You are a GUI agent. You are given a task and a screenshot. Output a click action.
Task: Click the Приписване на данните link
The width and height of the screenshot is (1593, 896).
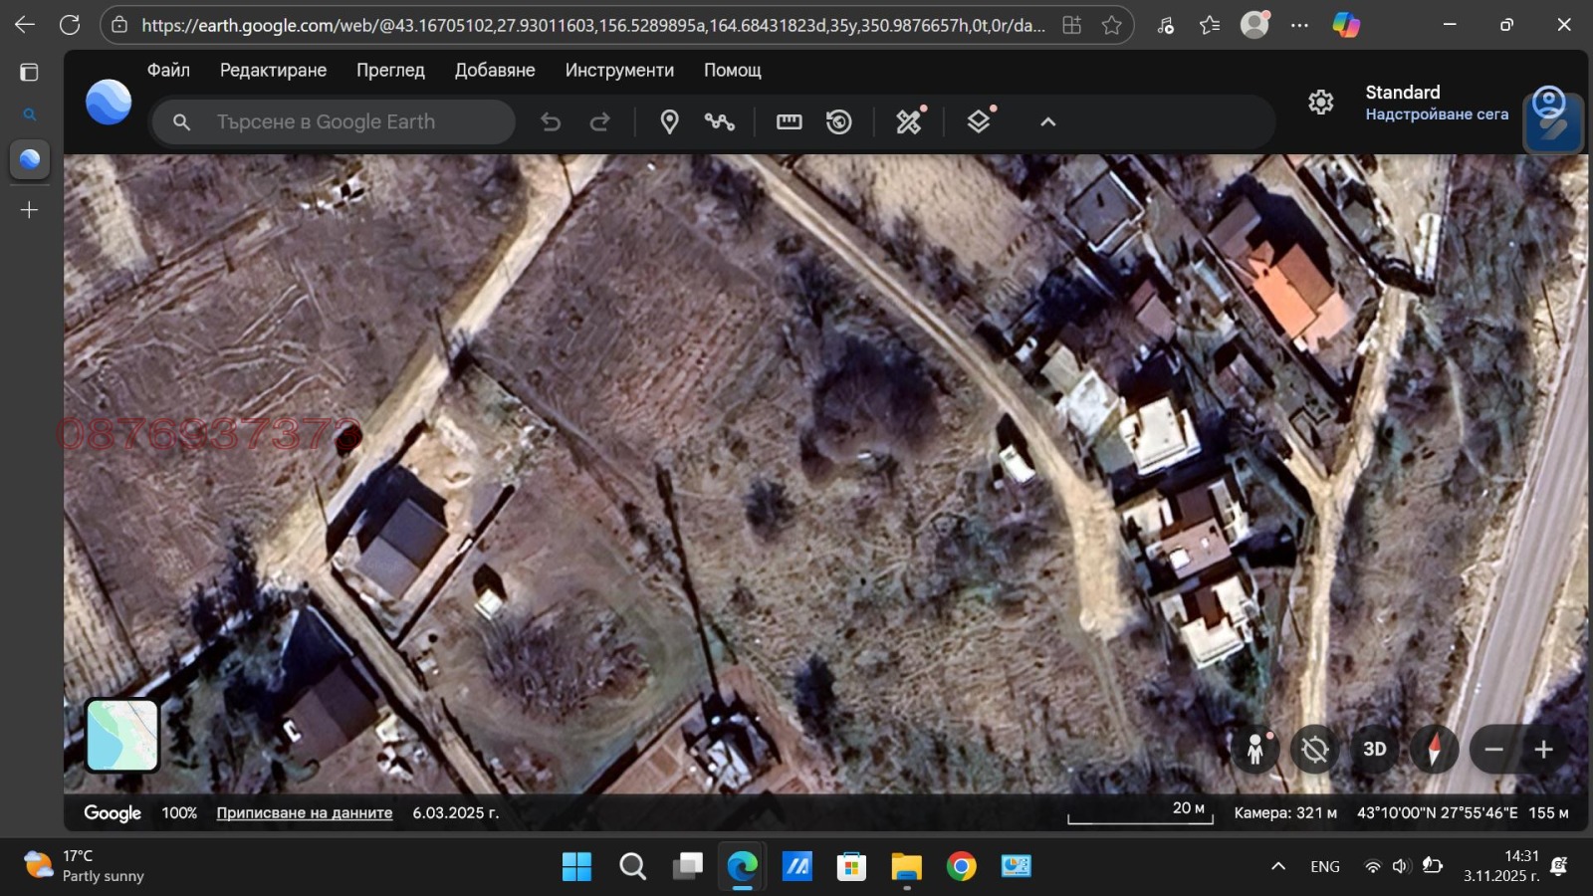tap(305, 812)
